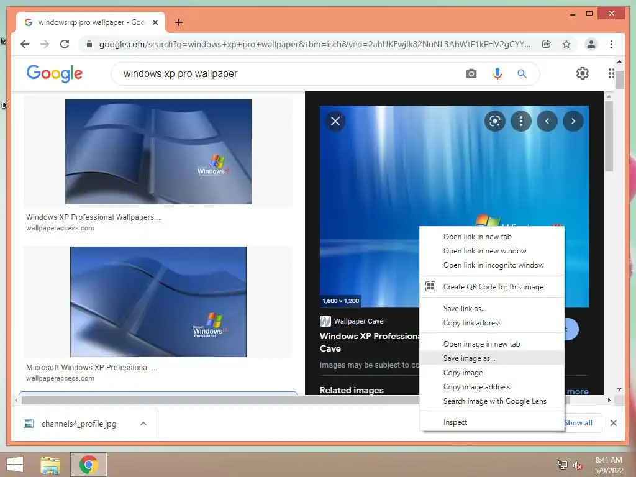Click the Google logo
The height and width of the screenshot is (477, 636).
(x=55, y=73)
